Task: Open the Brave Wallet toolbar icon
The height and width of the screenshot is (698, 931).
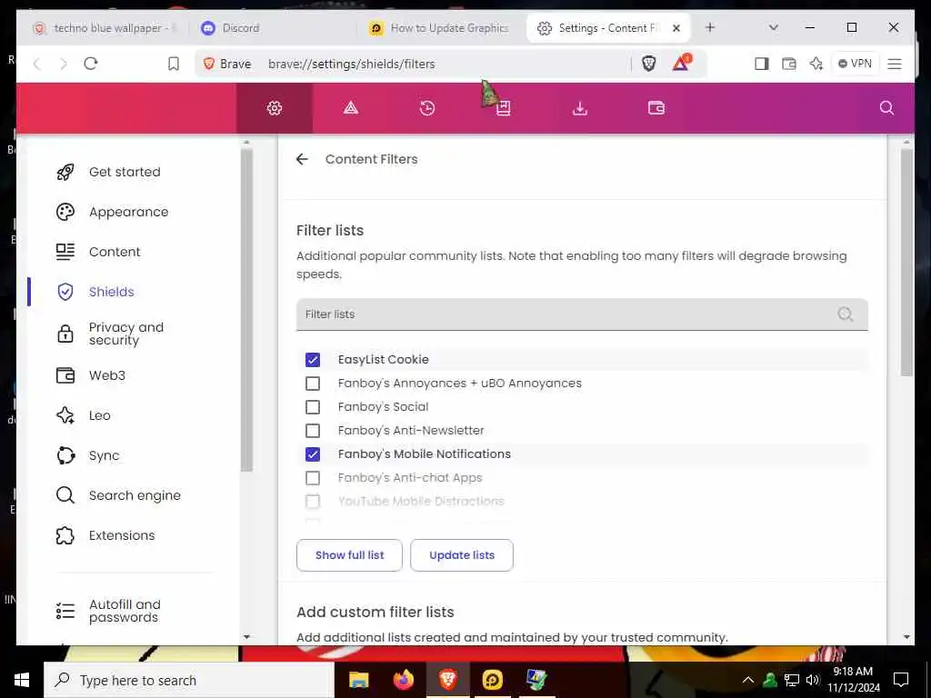Action: [x=789, y=64]
